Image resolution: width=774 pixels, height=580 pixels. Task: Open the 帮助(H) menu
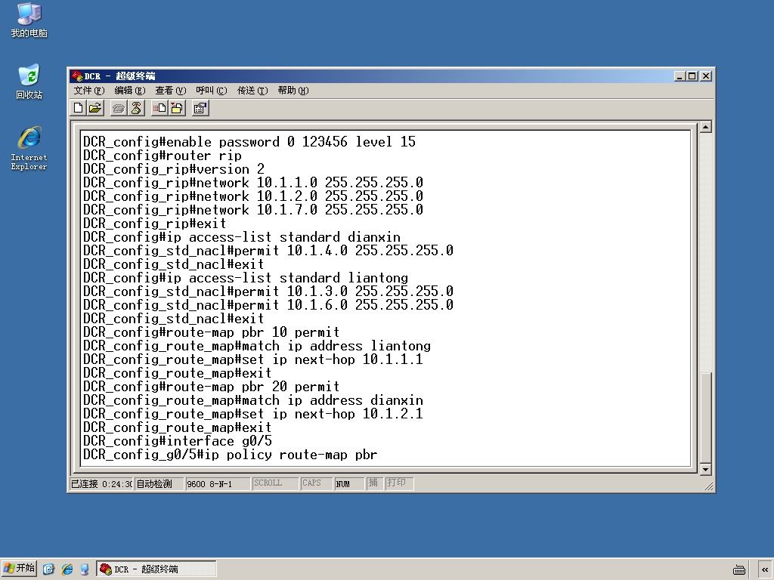point(293,91)
